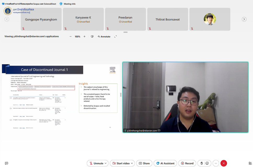This screenshot has height=167, width=253.
Task: Select Thitirat Boonsawat participant tile
Action: (168, 19)
